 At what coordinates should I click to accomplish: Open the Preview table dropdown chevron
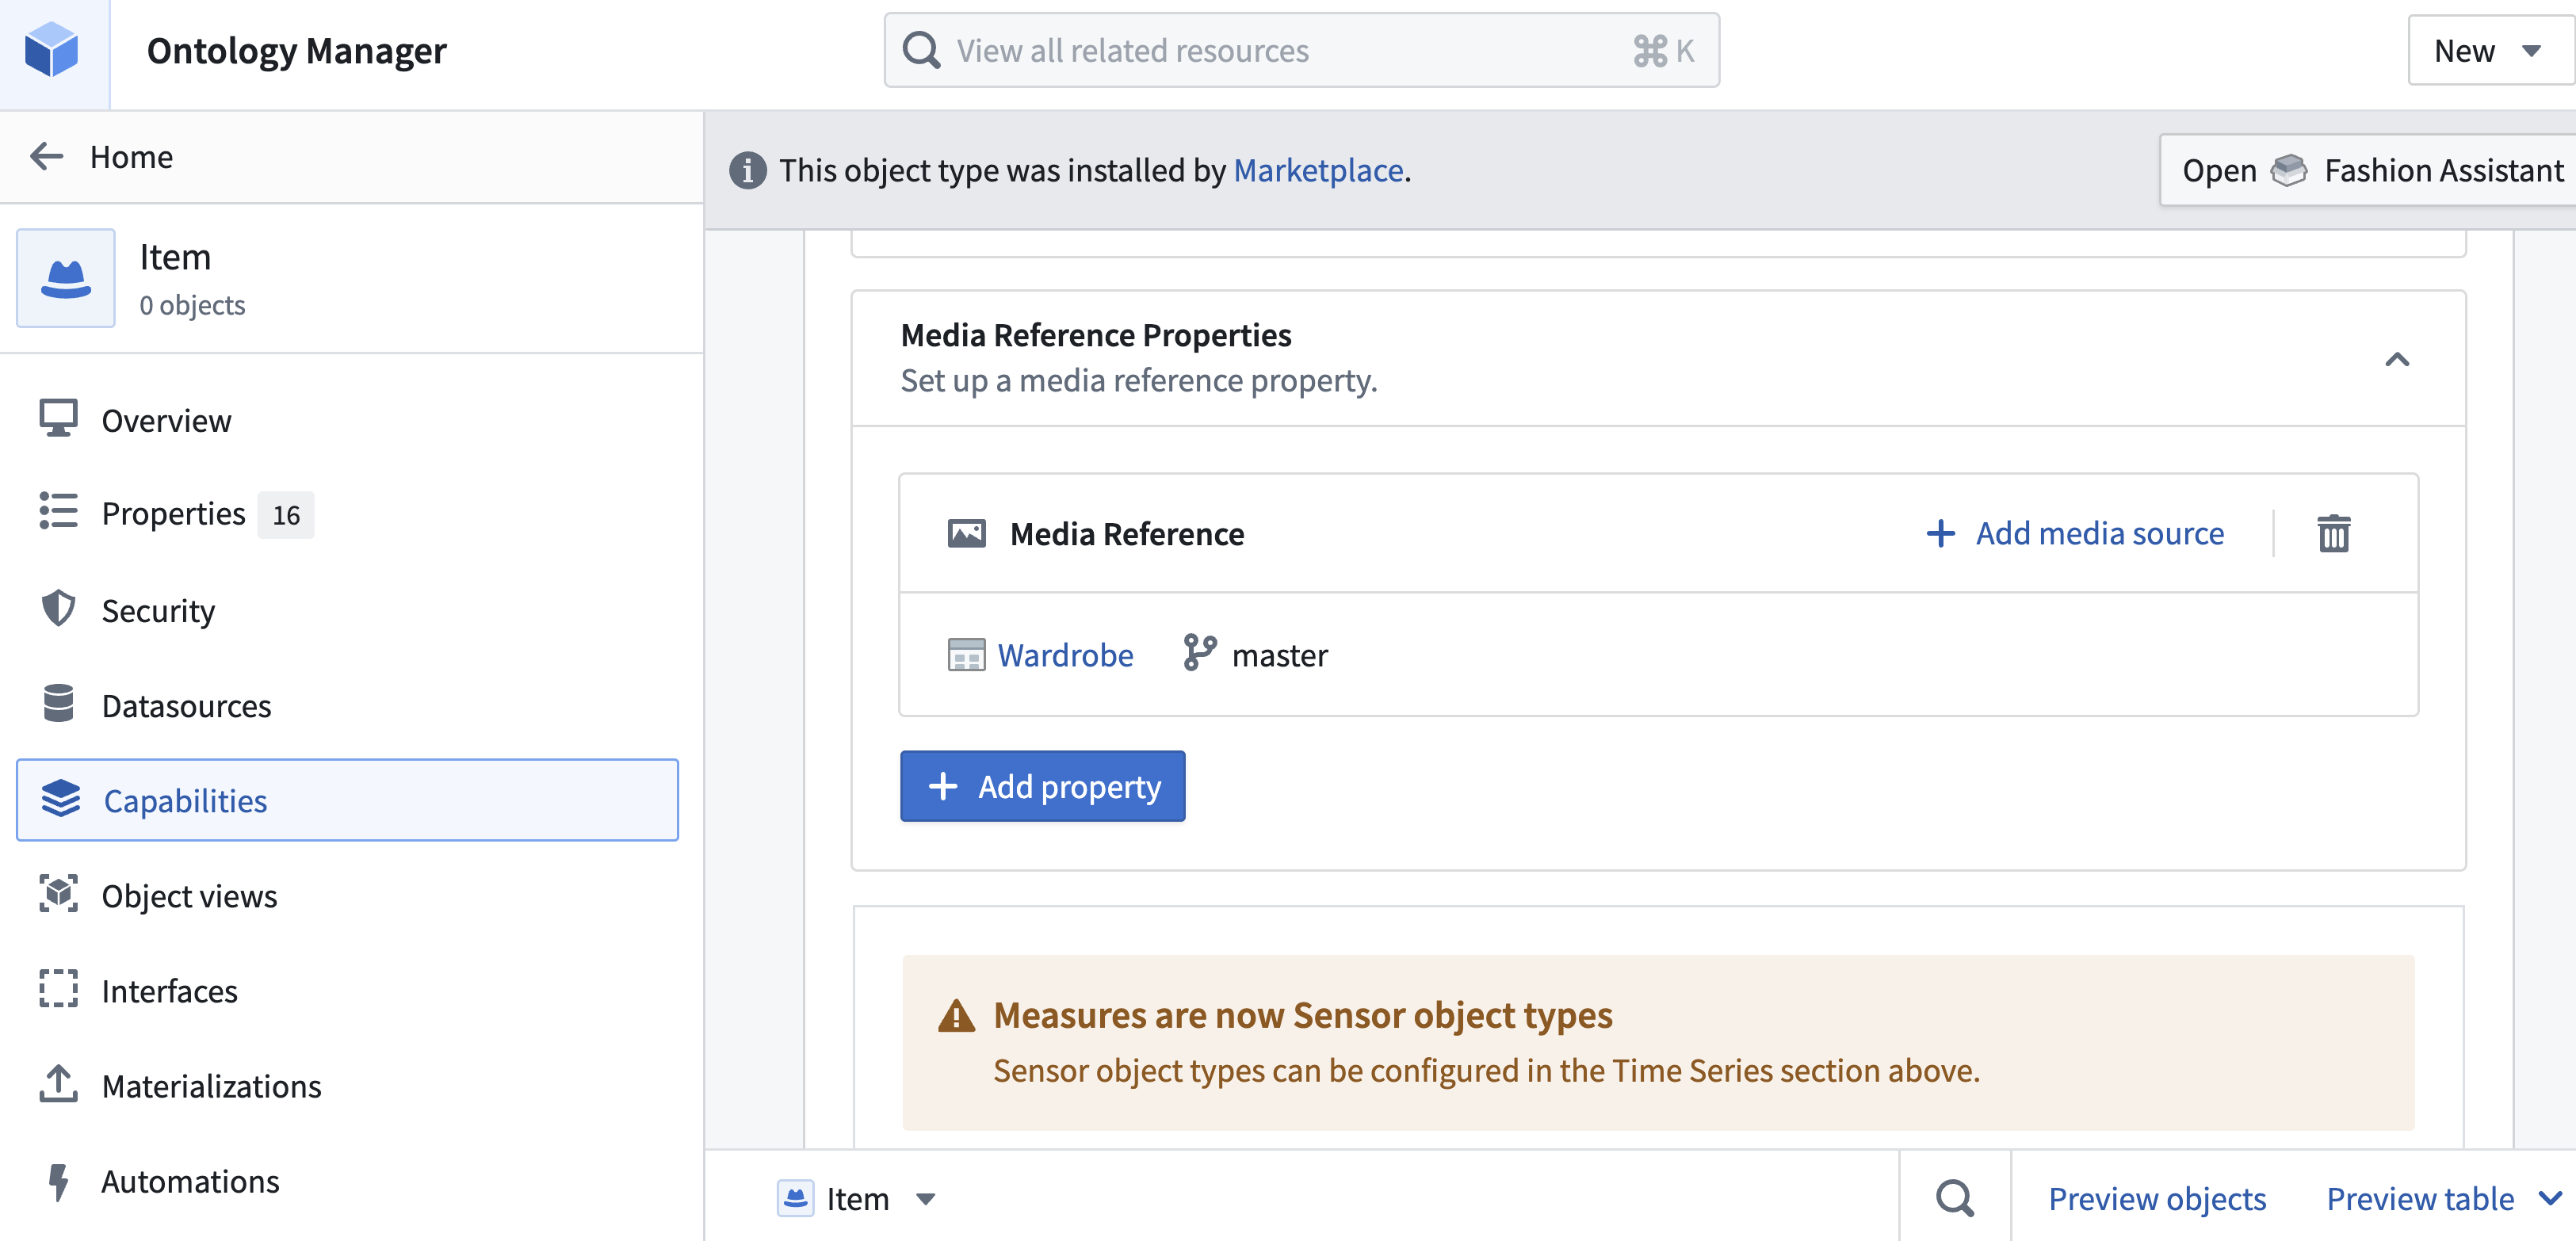click(2551, 1197)
